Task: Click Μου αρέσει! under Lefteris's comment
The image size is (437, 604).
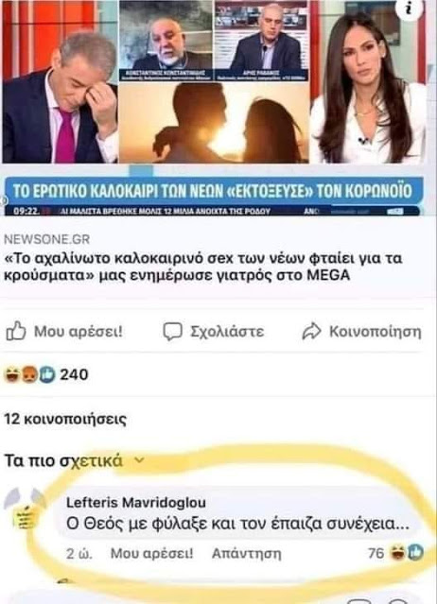Action: pos(152,554)
